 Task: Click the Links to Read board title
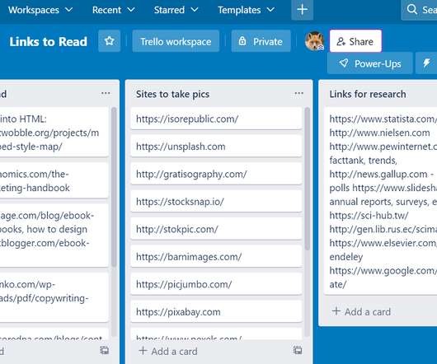click(x=48, y=42)
